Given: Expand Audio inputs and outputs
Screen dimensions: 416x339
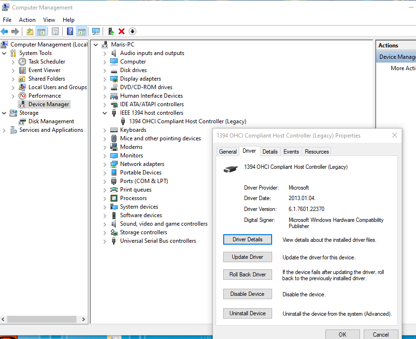Looking at the screenshot, I should (x=105, y=54).
